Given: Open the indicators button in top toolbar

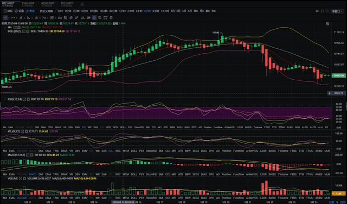Looking at the screenshot, I should (8, 11).
